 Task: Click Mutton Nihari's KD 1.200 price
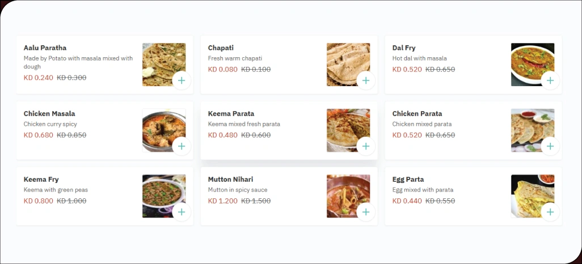coord(223,201)
